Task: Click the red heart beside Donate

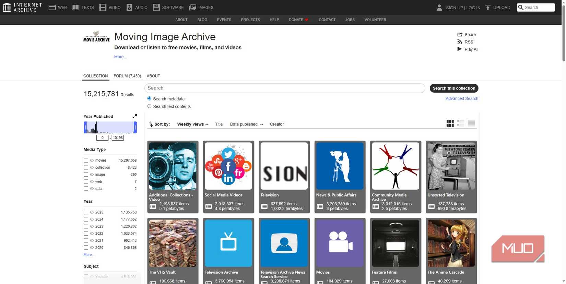Action: pyautogui.click(x=307, y=20)
